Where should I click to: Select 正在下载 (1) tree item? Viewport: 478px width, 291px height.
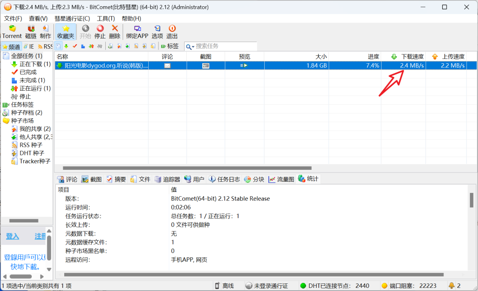coord(35,64)
